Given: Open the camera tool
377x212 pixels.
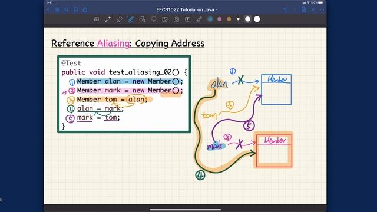Looking at the screenshot, I should point(176,19).
